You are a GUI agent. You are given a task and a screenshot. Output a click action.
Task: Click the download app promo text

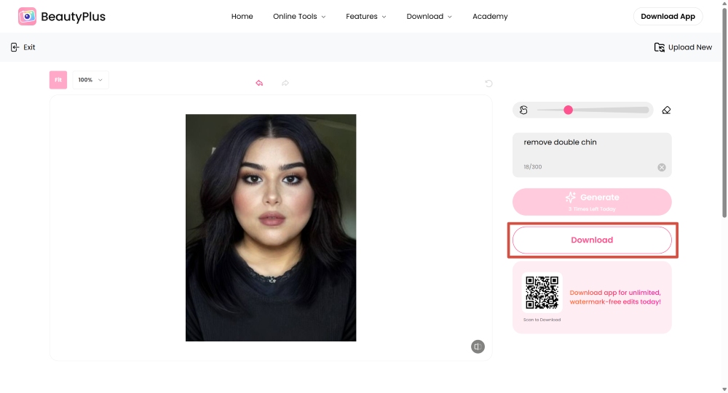[615, 297]
